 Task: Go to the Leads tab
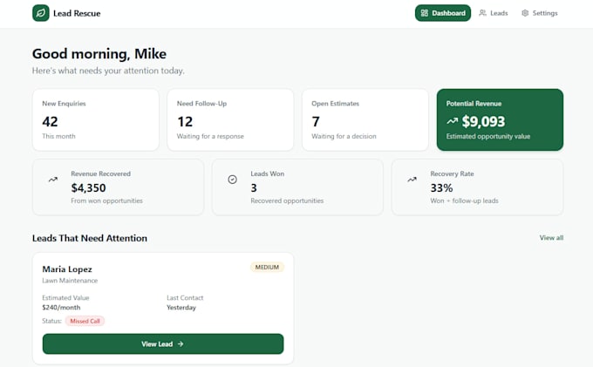[x=494, y=13]
